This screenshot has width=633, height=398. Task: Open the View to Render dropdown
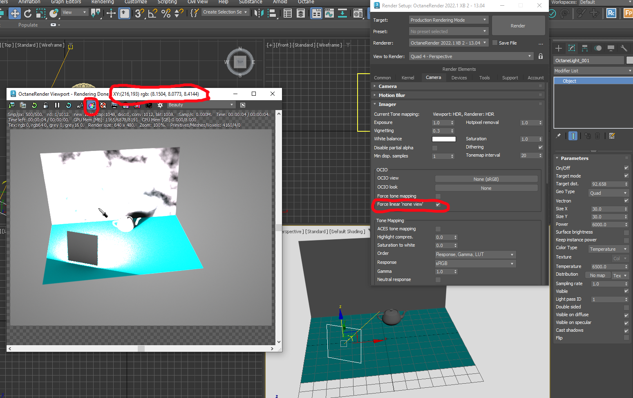tap(471, 56)
